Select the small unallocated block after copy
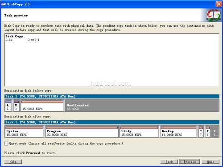This screenshot has width=223, height=167. [215, 132]
